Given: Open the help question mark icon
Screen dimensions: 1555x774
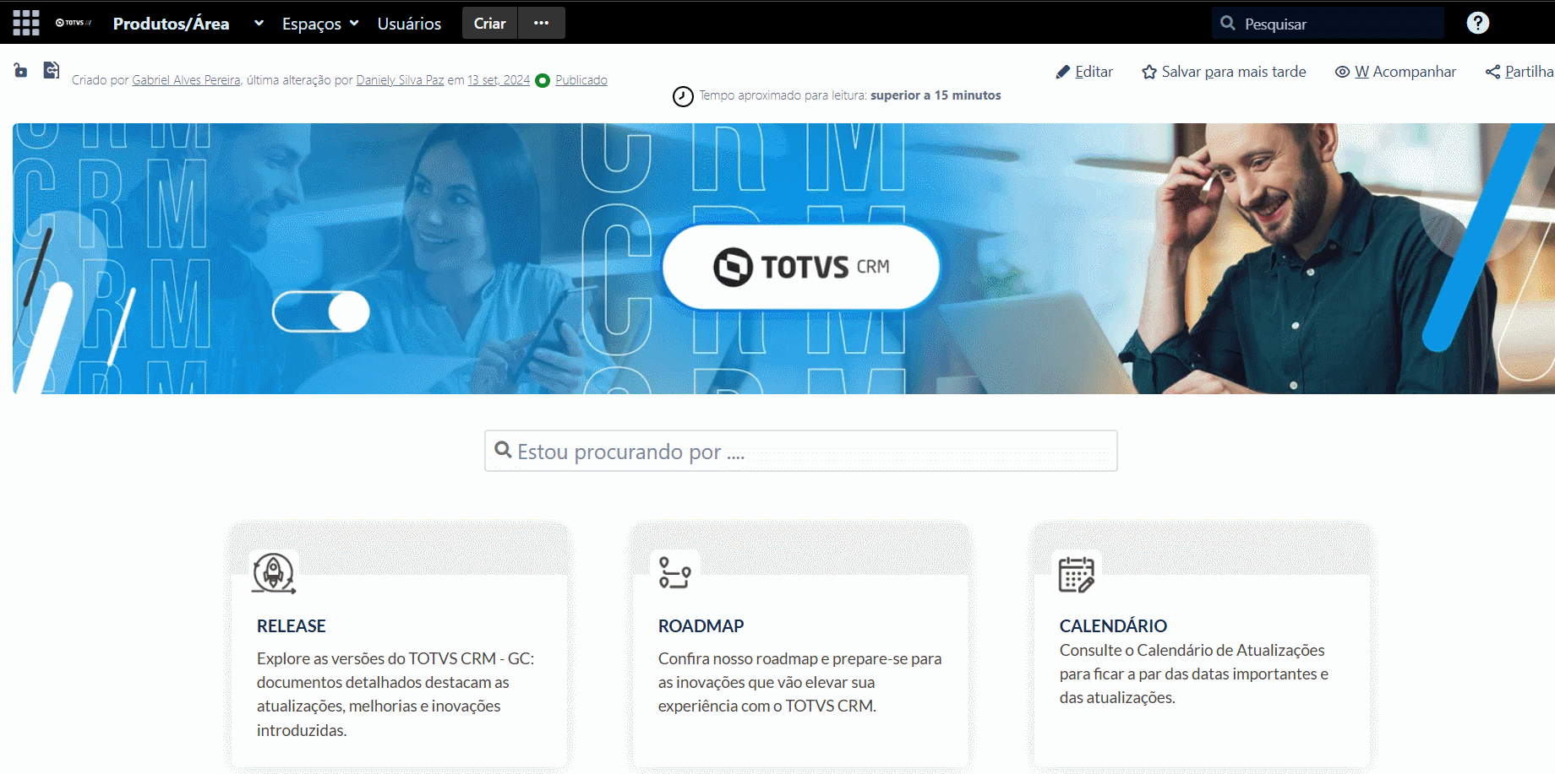Looking at the screenshot, I should point(1477,23).
